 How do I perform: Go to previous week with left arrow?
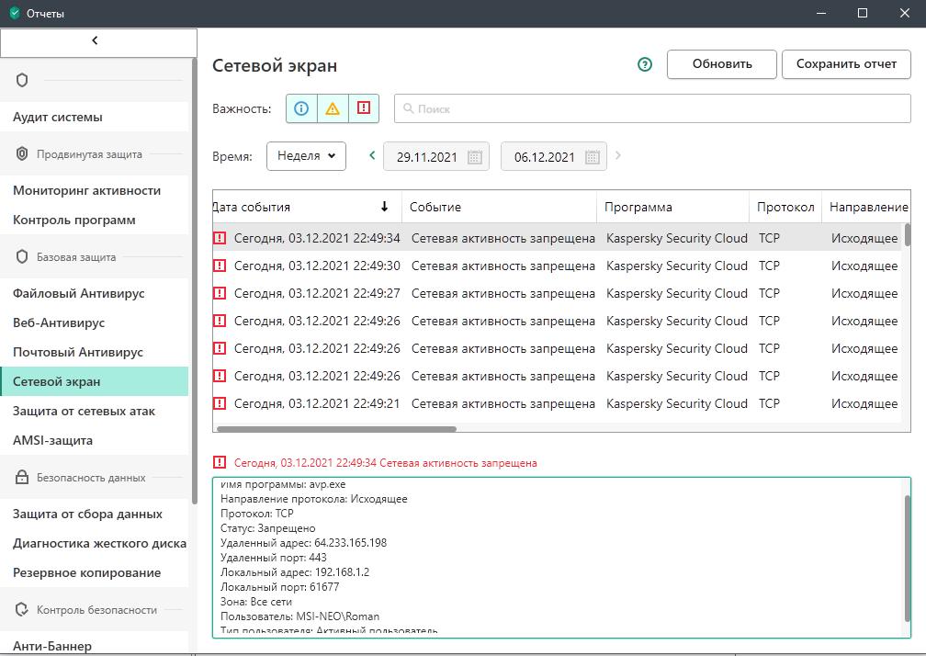[x=372, y=155]
